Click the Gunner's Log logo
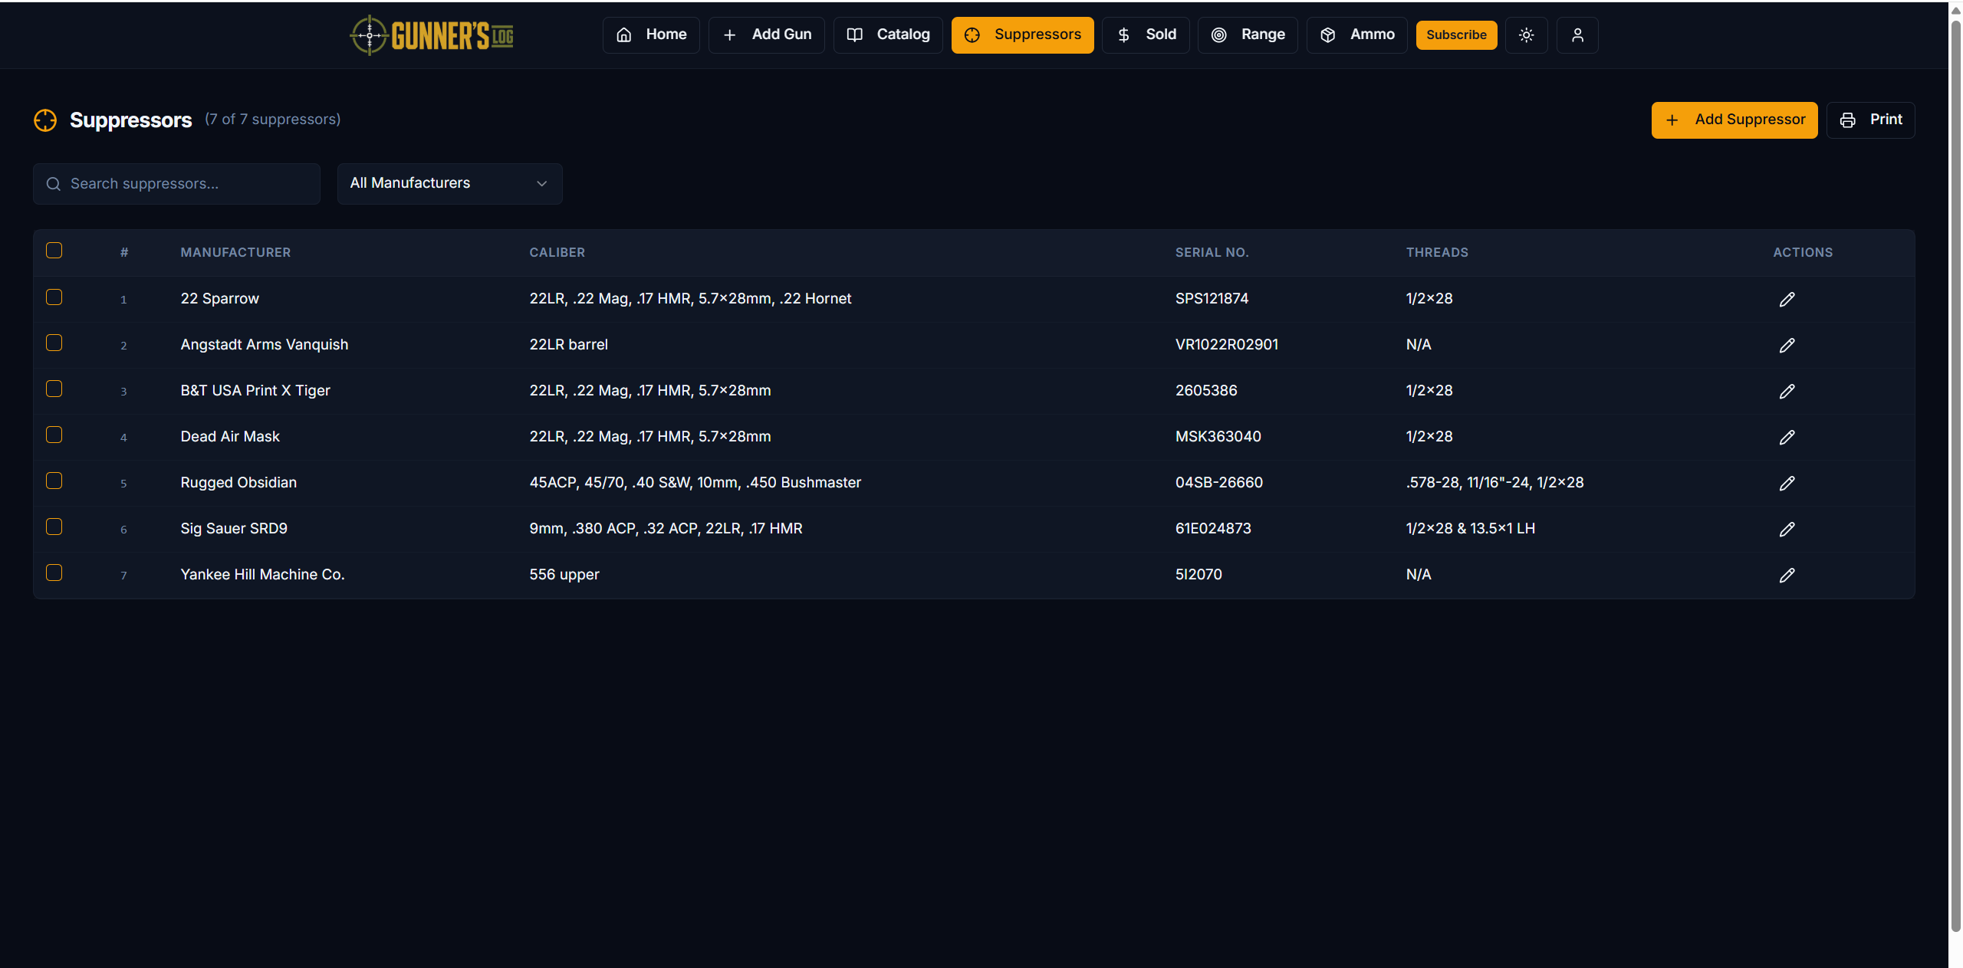The width and height of the screenshot is (1963, 968). click(432, 35)
